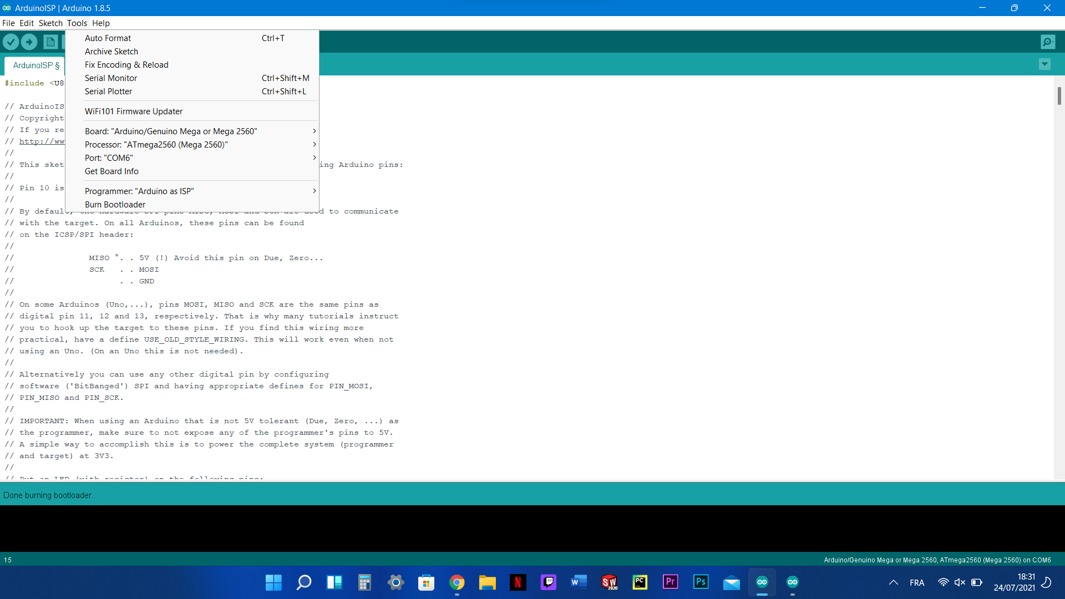Open Photoshop from the taskbar
The height and width of the screenshot is (599, 1065).
click(x=701, y=582)
